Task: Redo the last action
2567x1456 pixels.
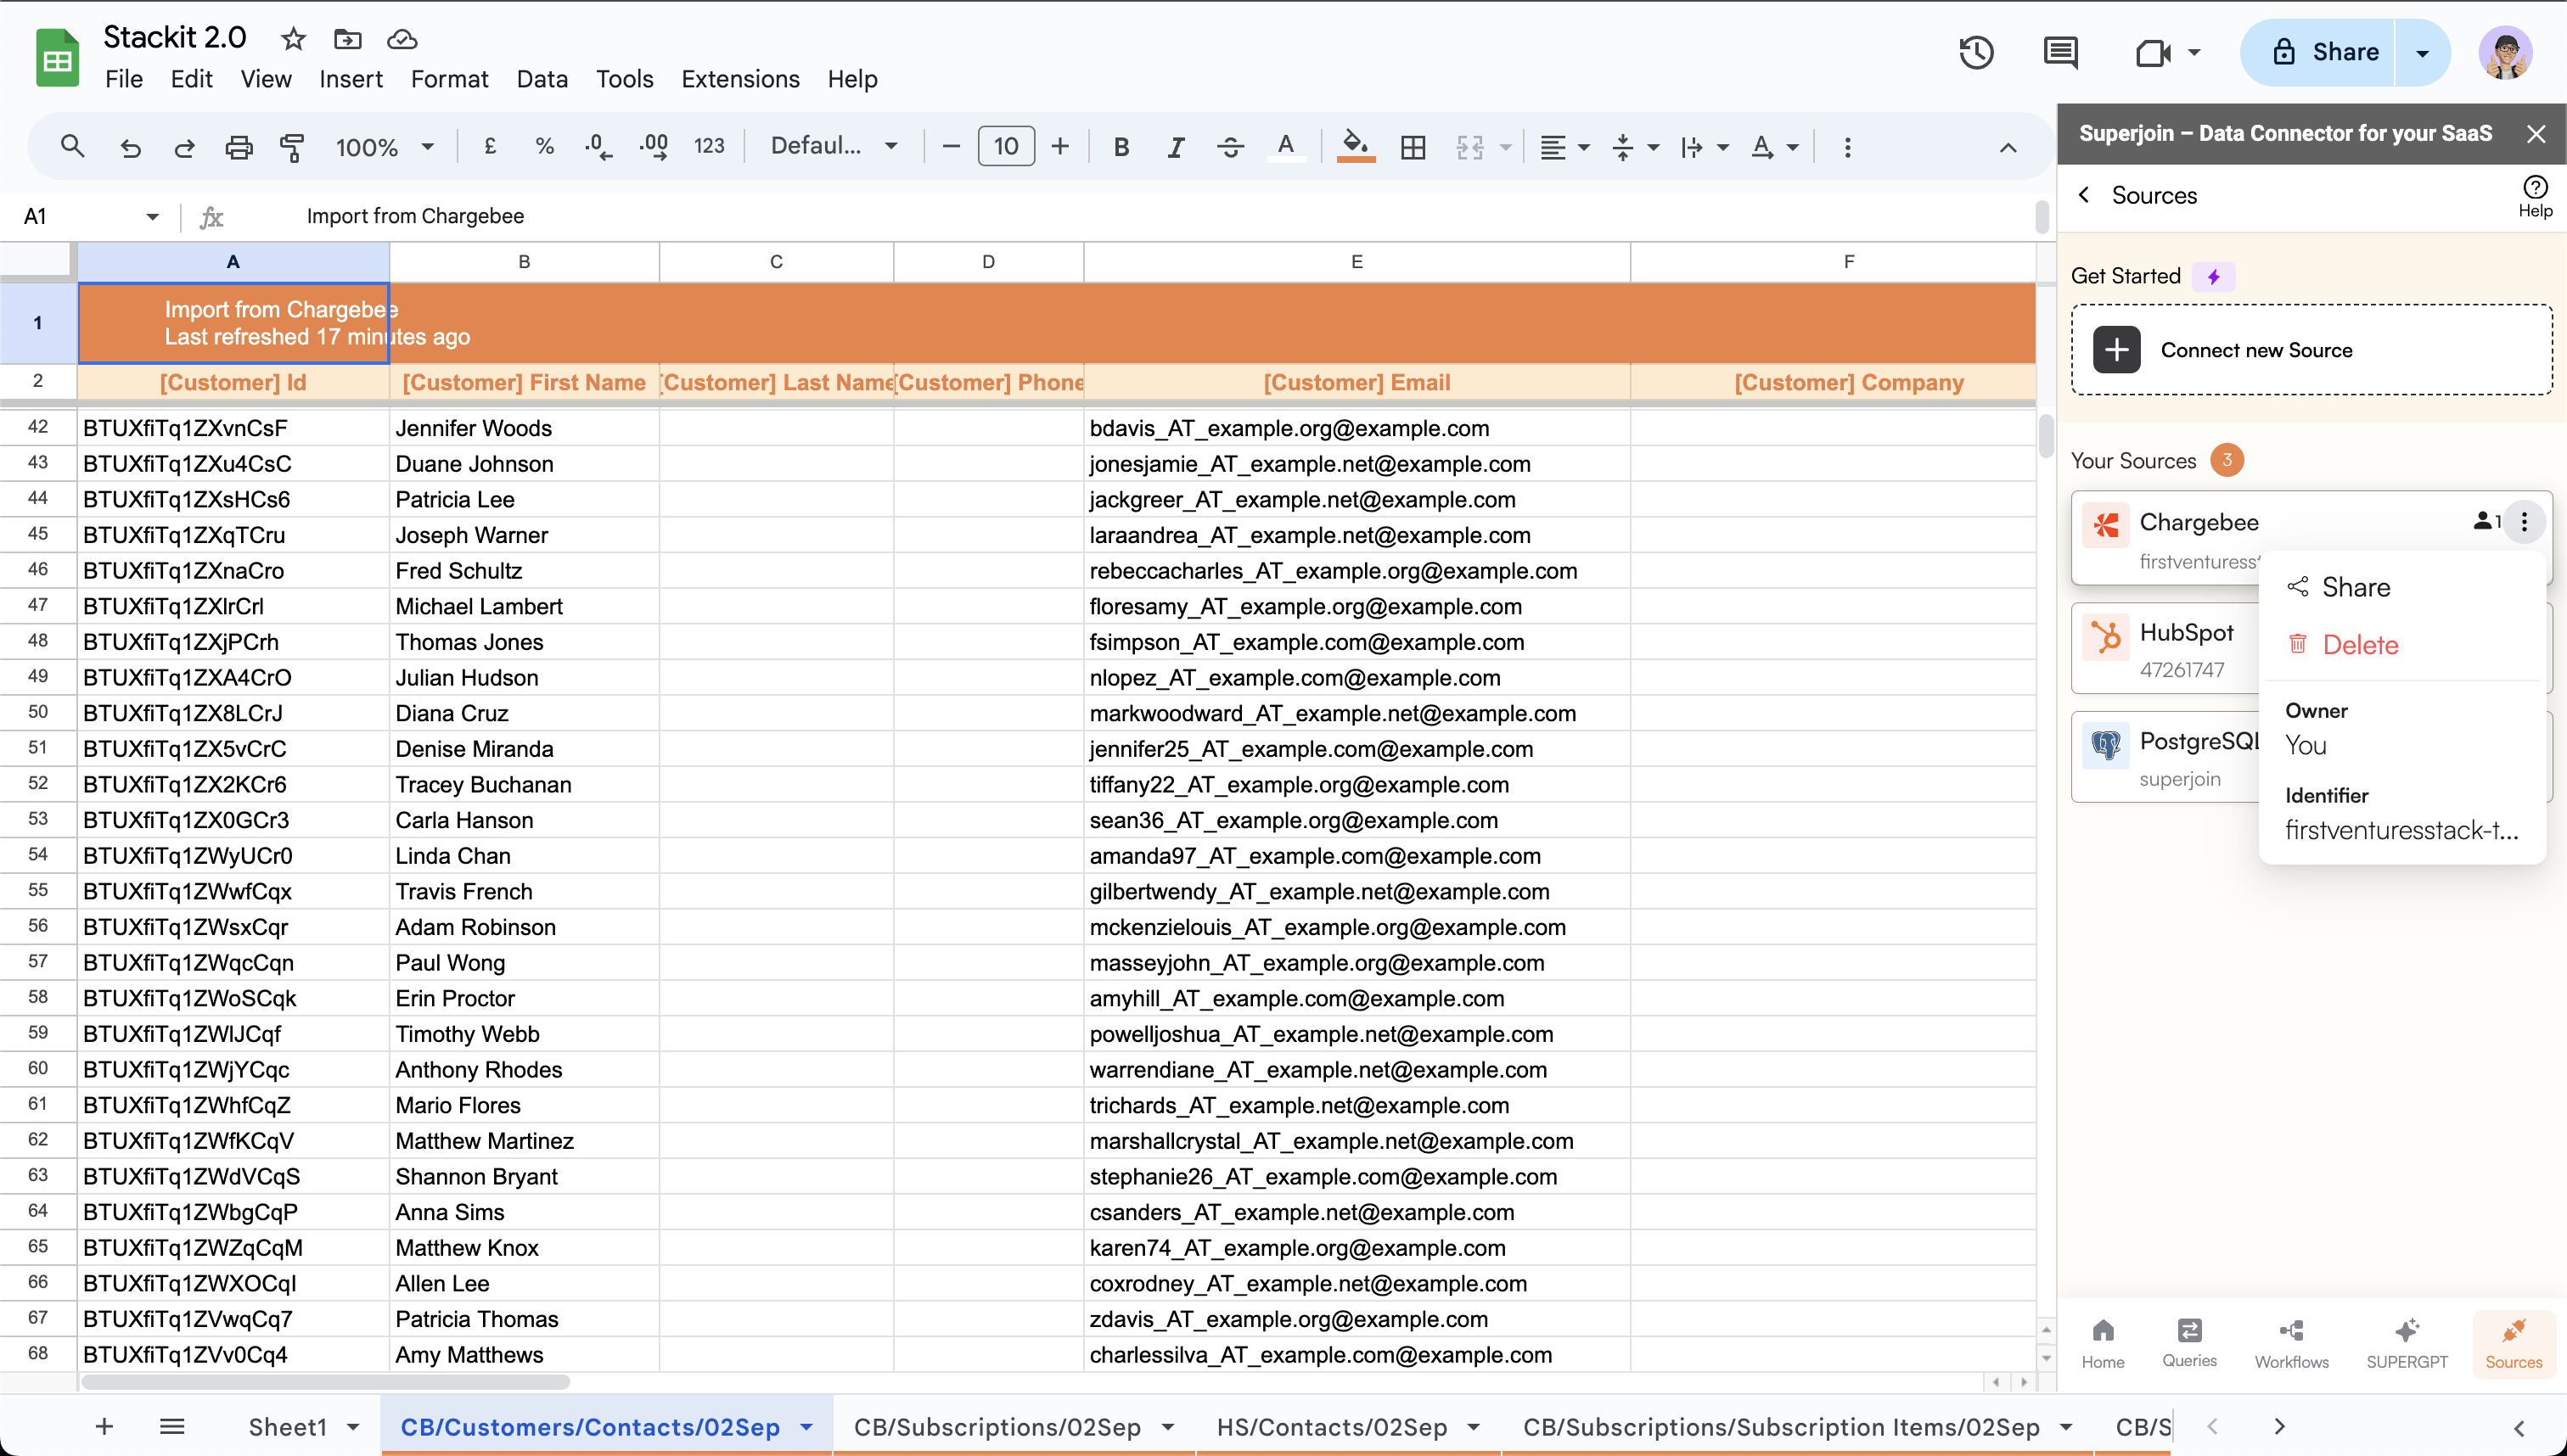Action: click(184, 147)
